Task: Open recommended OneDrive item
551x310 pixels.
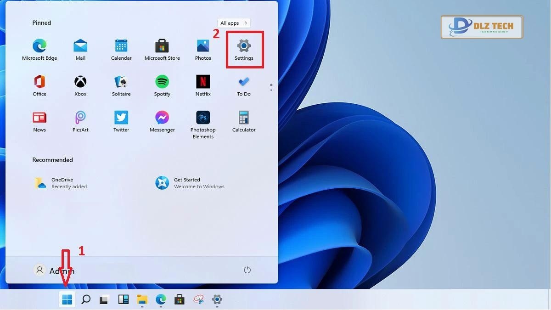Action: [x=60, y=183]
